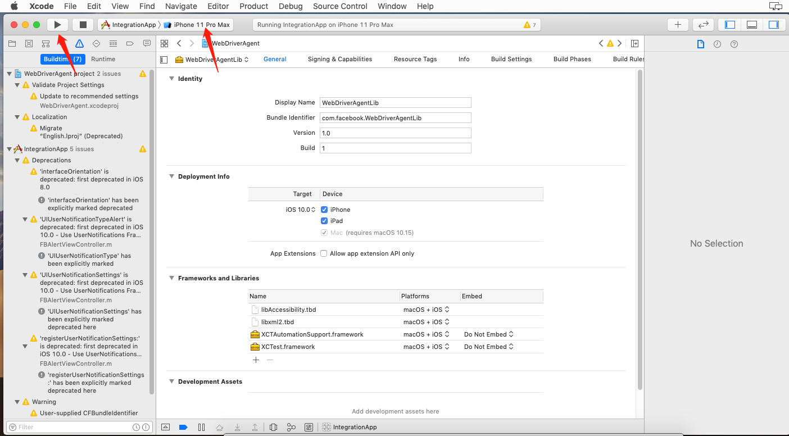Deactivate breakpoints in debug bar
The image size is (789, 436).
point(183,427)
